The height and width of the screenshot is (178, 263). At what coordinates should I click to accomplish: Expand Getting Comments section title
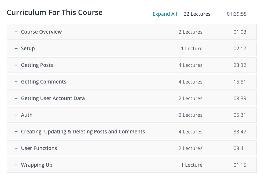click(44, 82)
